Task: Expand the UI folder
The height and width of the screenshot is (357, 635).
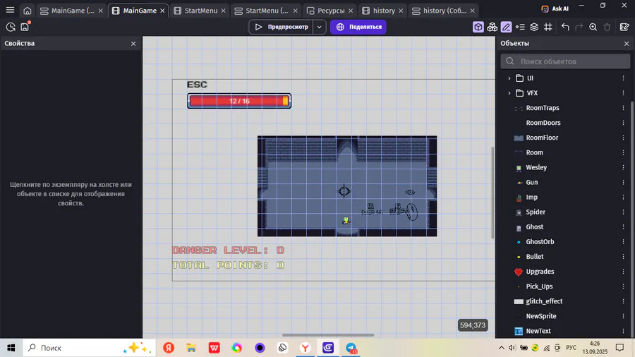Action: pyautogui.click(x=509, y=78)
